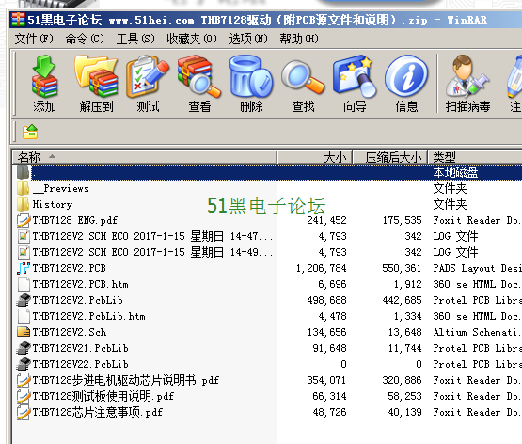Click the THB7128V2.PCB.htm file icon
The image size is (522, 444).
tap(24, 284)
